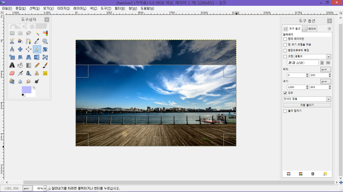Toggle the 줄여 합치기 checkbox
The height and width of the screenshot is (192, 343).
(285, 111)
